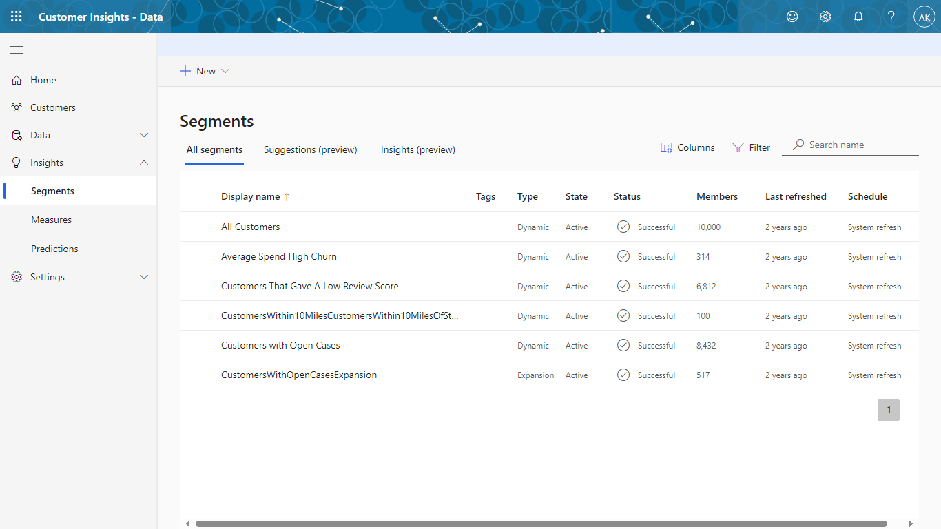941x529 pixels.
Task: Click the help question mark icon
Action: [x=891, y=17]
